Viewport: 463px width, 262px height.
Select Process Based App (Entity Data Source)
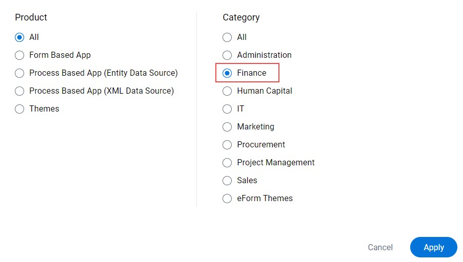tap(19, 73)
